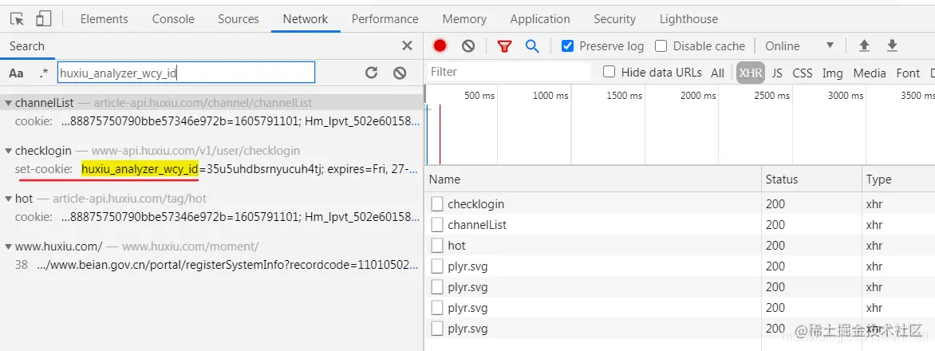Collapse the channelList search result
The image size is (935, 351).
point(8,103)
